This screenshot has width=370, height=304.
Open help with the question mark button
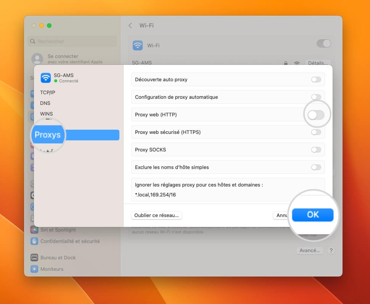pyautogui.click(x=331, y=251)
